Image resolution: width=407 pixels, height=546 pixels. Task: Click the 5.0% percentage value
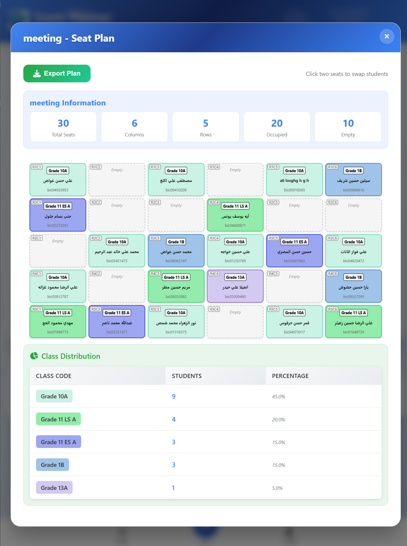click(277, 488)
